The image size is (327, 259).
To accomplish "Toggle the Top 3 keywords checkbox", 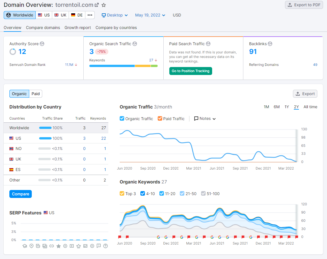I will click(x=122, y=193).
